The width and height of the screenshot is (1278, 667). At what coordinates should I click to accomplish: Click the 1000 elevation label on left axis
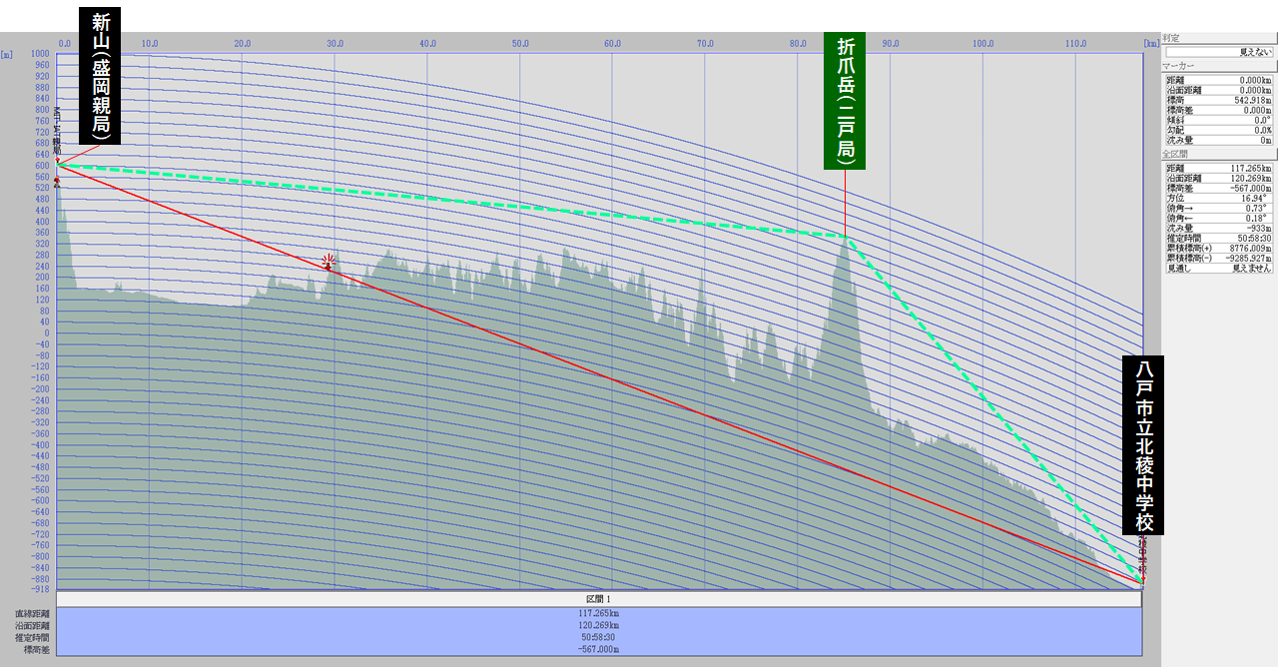pyautogui.click(x=40, y=54)
